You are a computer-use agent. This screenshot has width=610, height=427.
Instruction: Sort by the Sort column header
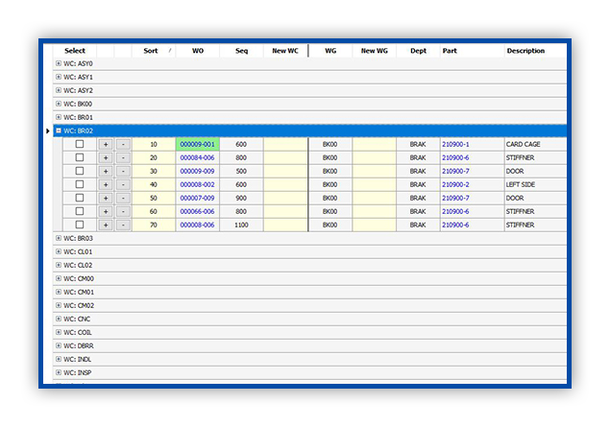154,51
